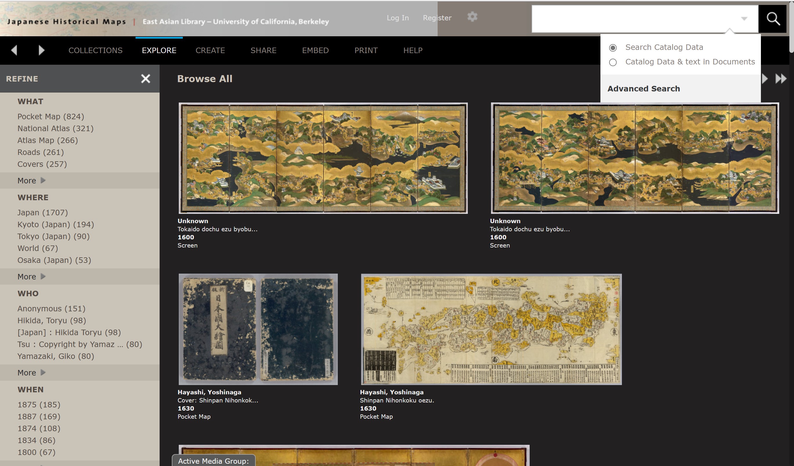Image resolution: width=794 pixels, height=466 pixels.
Task: Click the Register link
Action: coord(437,18)
